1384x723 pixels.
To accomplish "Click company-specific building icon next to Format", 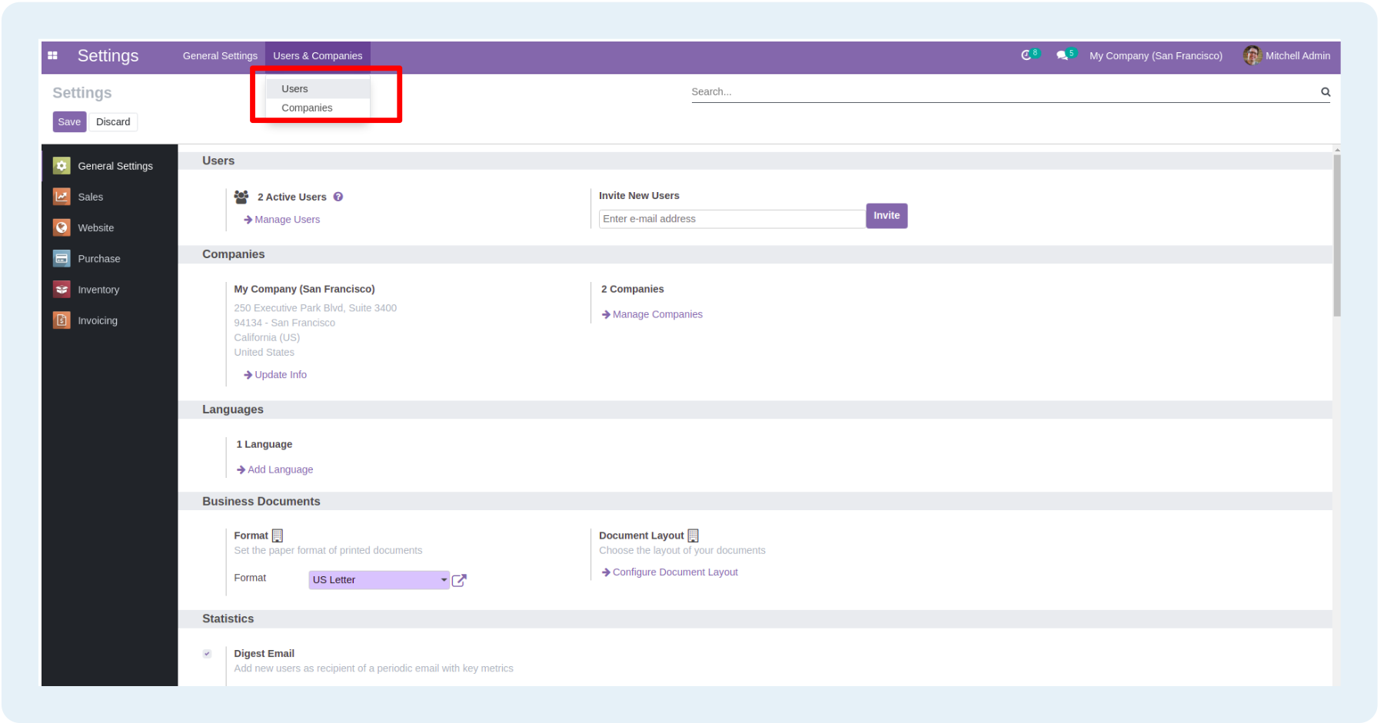I will [278, 536].
